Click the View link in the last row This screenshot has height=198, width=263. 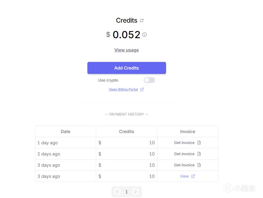pyautogui.click(x=184, y=176)
